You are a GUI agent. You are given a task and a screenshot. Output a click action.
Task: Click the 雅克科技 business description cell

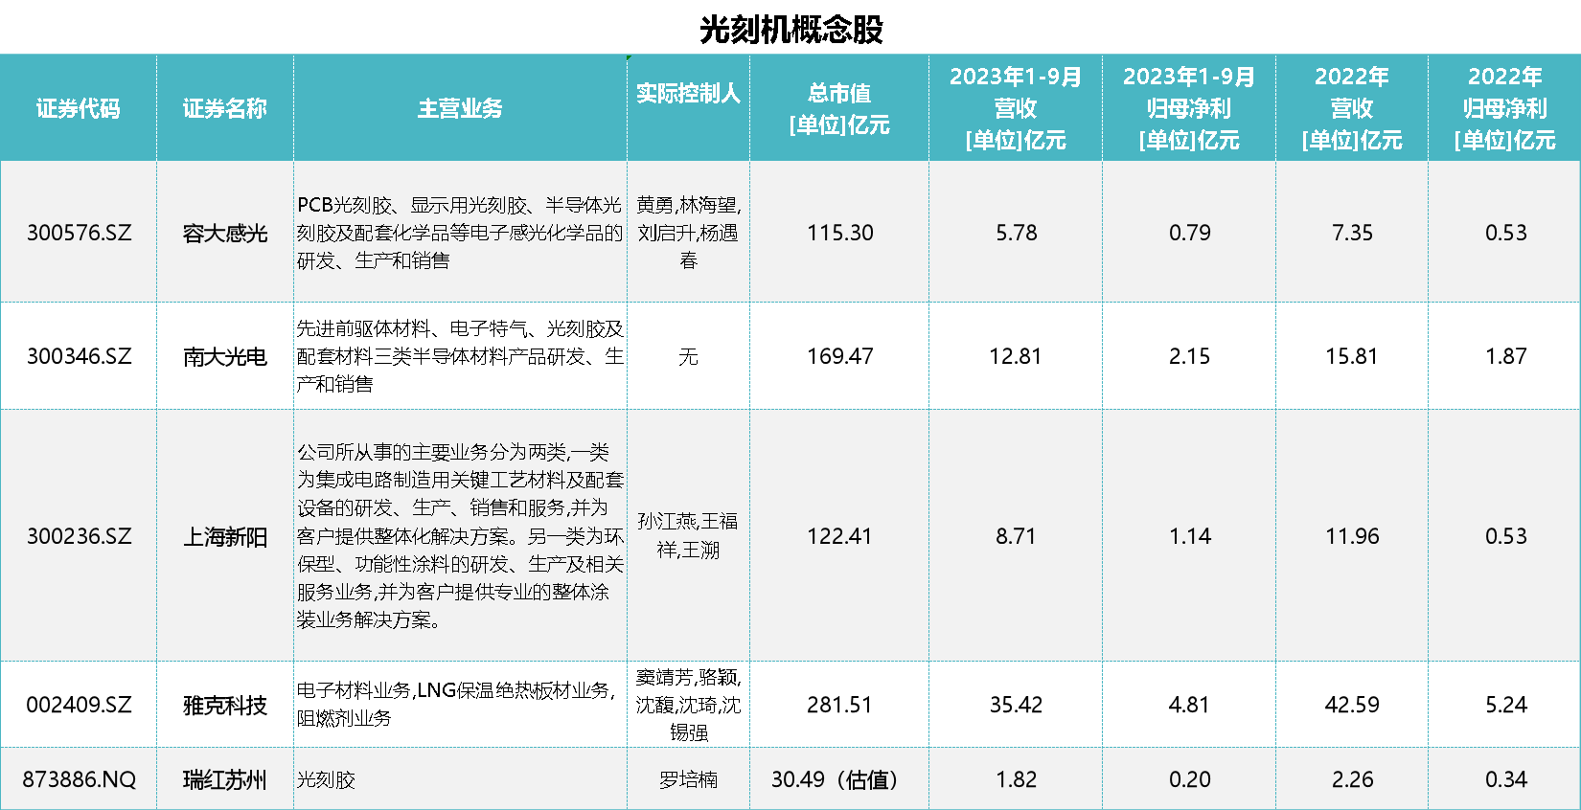pyautogui.click(x=460, y=704)
